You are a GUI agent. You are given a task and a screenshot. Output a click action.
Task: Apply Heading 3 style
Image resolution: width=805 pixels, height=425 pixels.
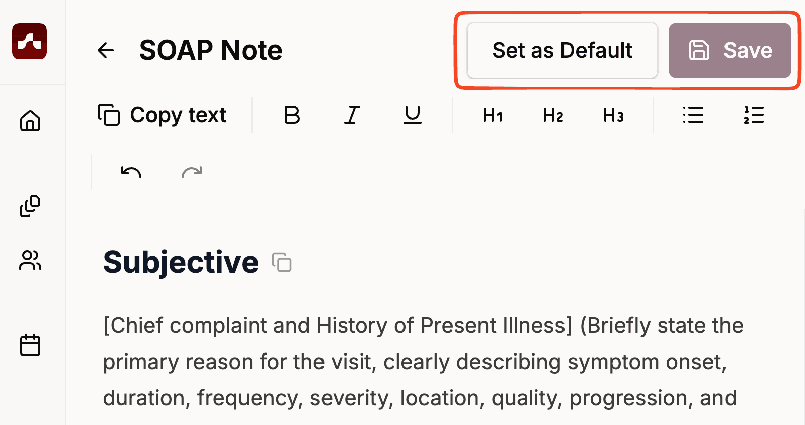click(613, 116)
